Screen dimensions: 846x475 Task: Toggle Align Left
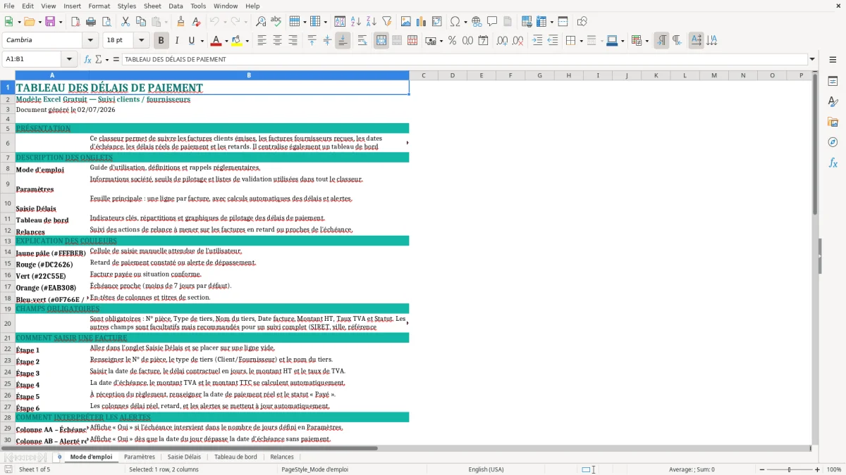click(262, 41)
